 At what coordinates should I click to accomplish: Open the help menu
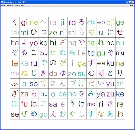(132, 5)
